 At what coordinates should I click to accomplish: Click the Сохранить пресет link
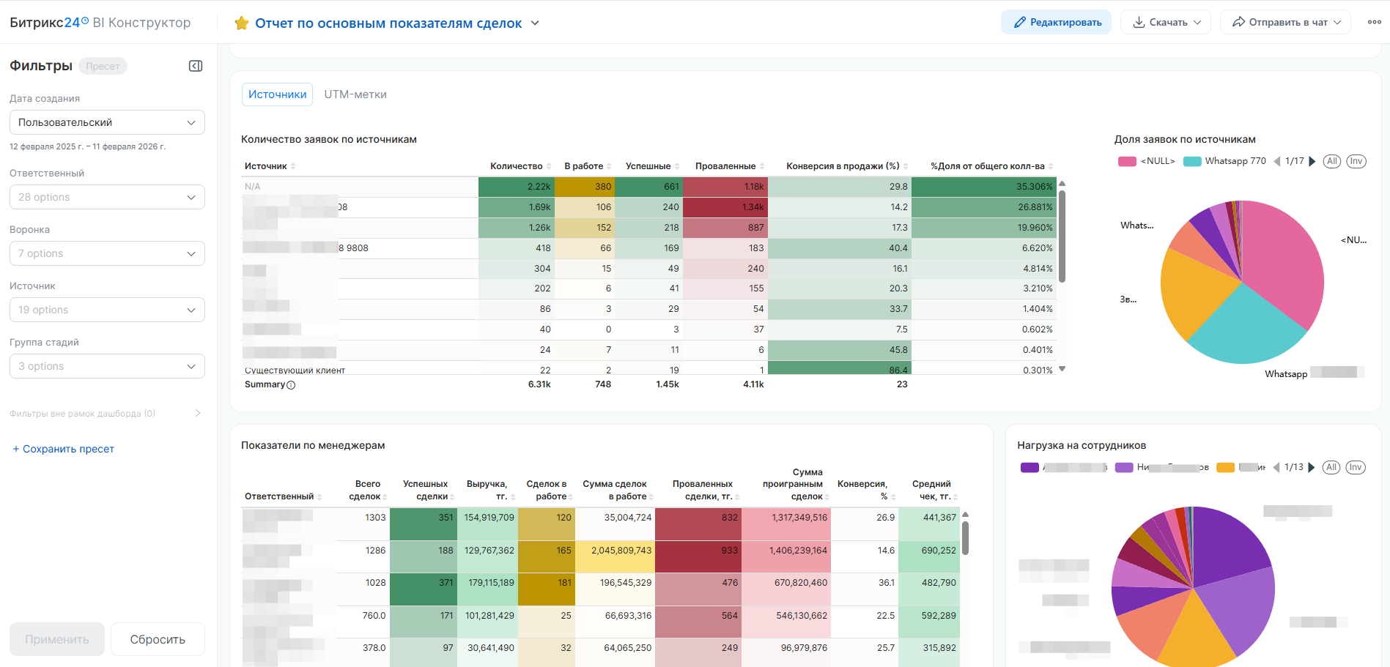[x=64, y=449]
